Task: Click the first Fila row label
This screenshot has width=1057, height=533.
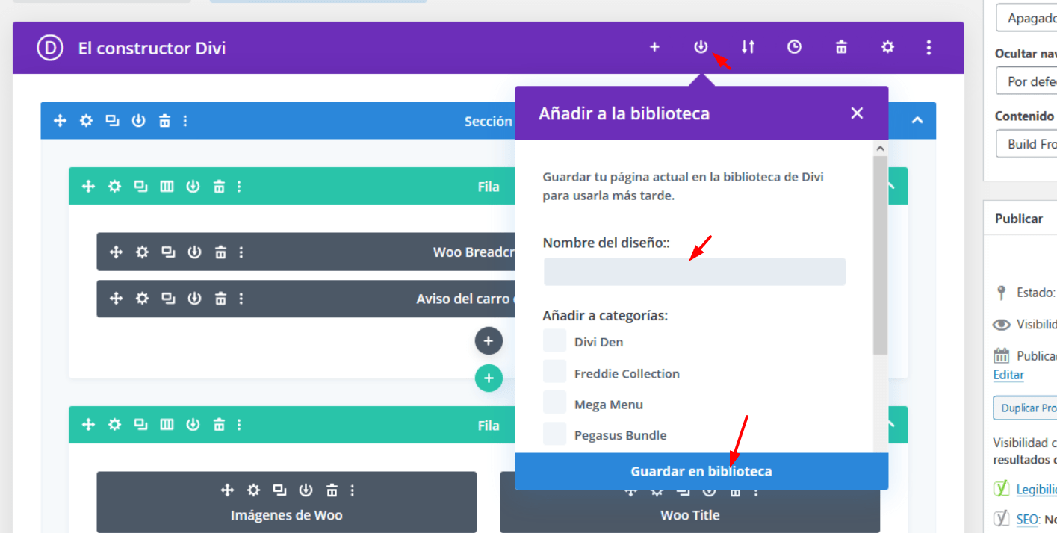Action: click(489, 187)
